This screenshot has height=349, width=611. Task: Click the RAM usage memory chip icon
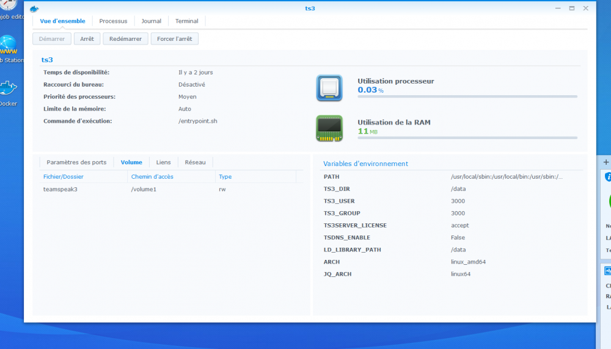pyautogui.click(x=329, y=128)
